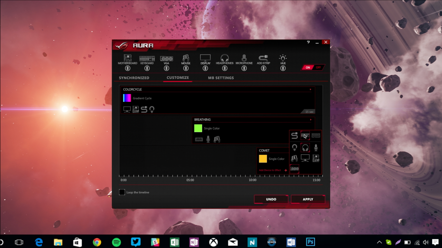Click microphone icon in Breathing effect
Viewport: 442px width, 248px height.
pos(208,139)
